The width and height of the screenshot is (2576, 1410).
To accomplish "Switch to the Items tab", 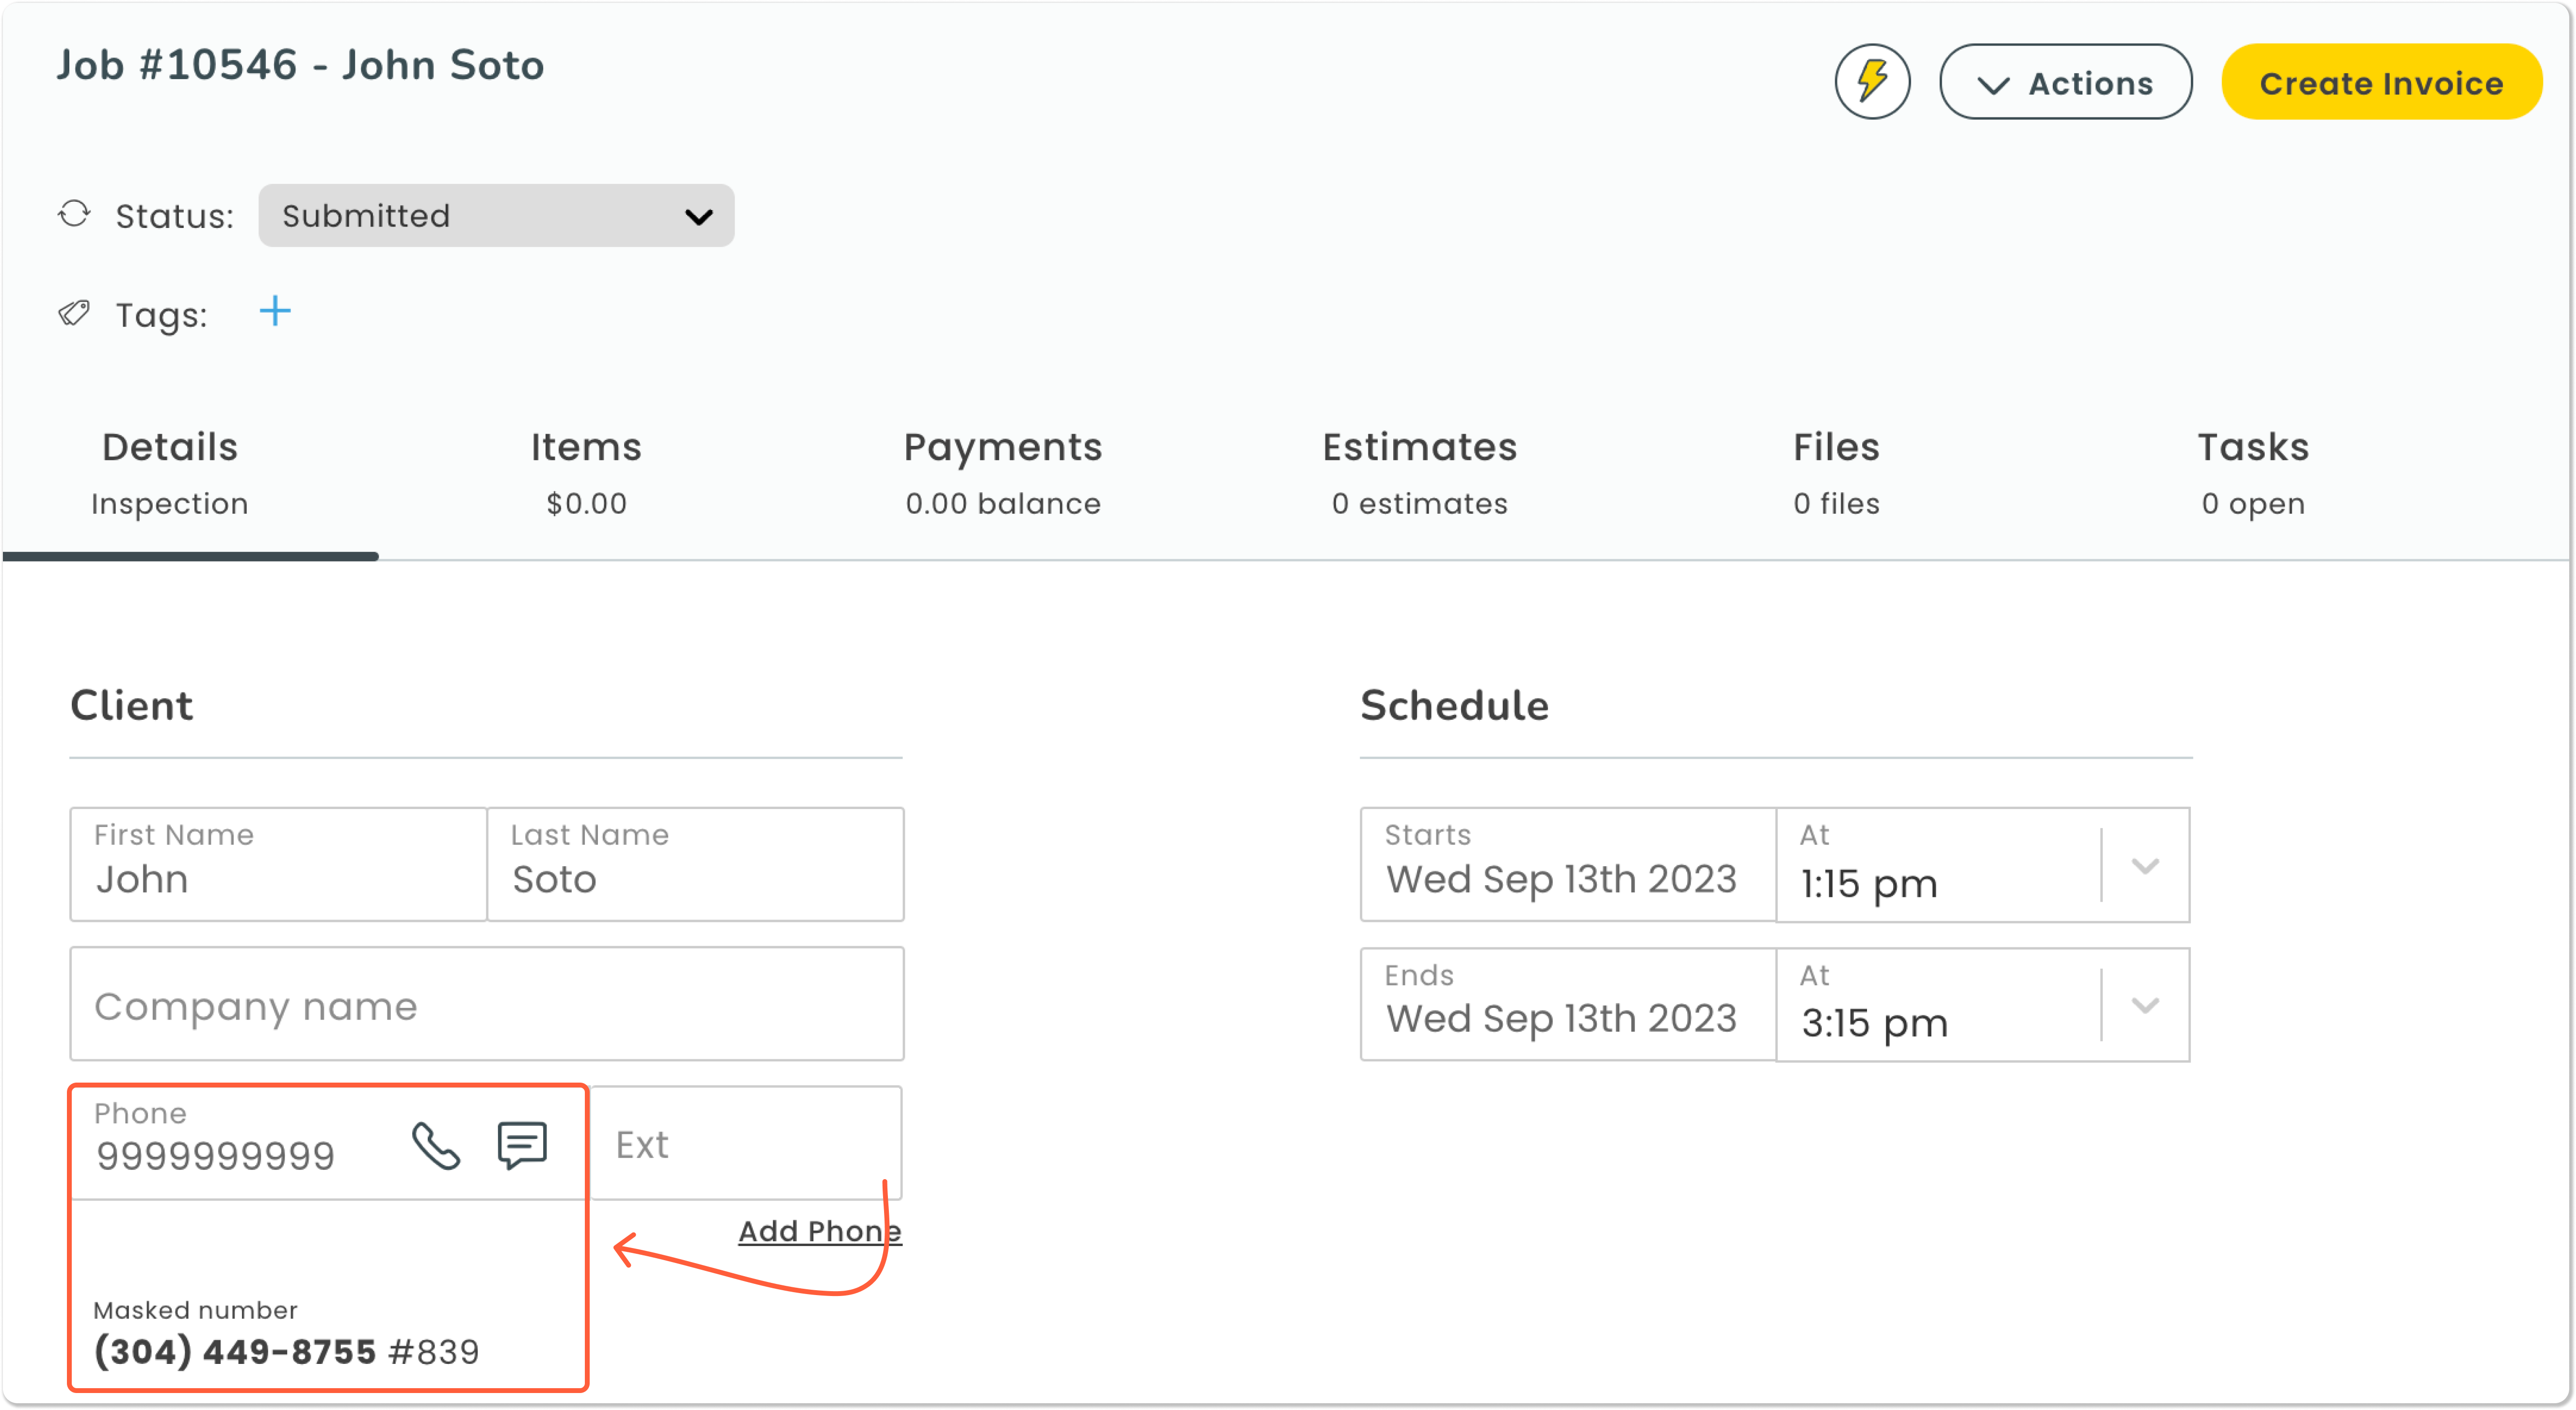I will [586, 474].
